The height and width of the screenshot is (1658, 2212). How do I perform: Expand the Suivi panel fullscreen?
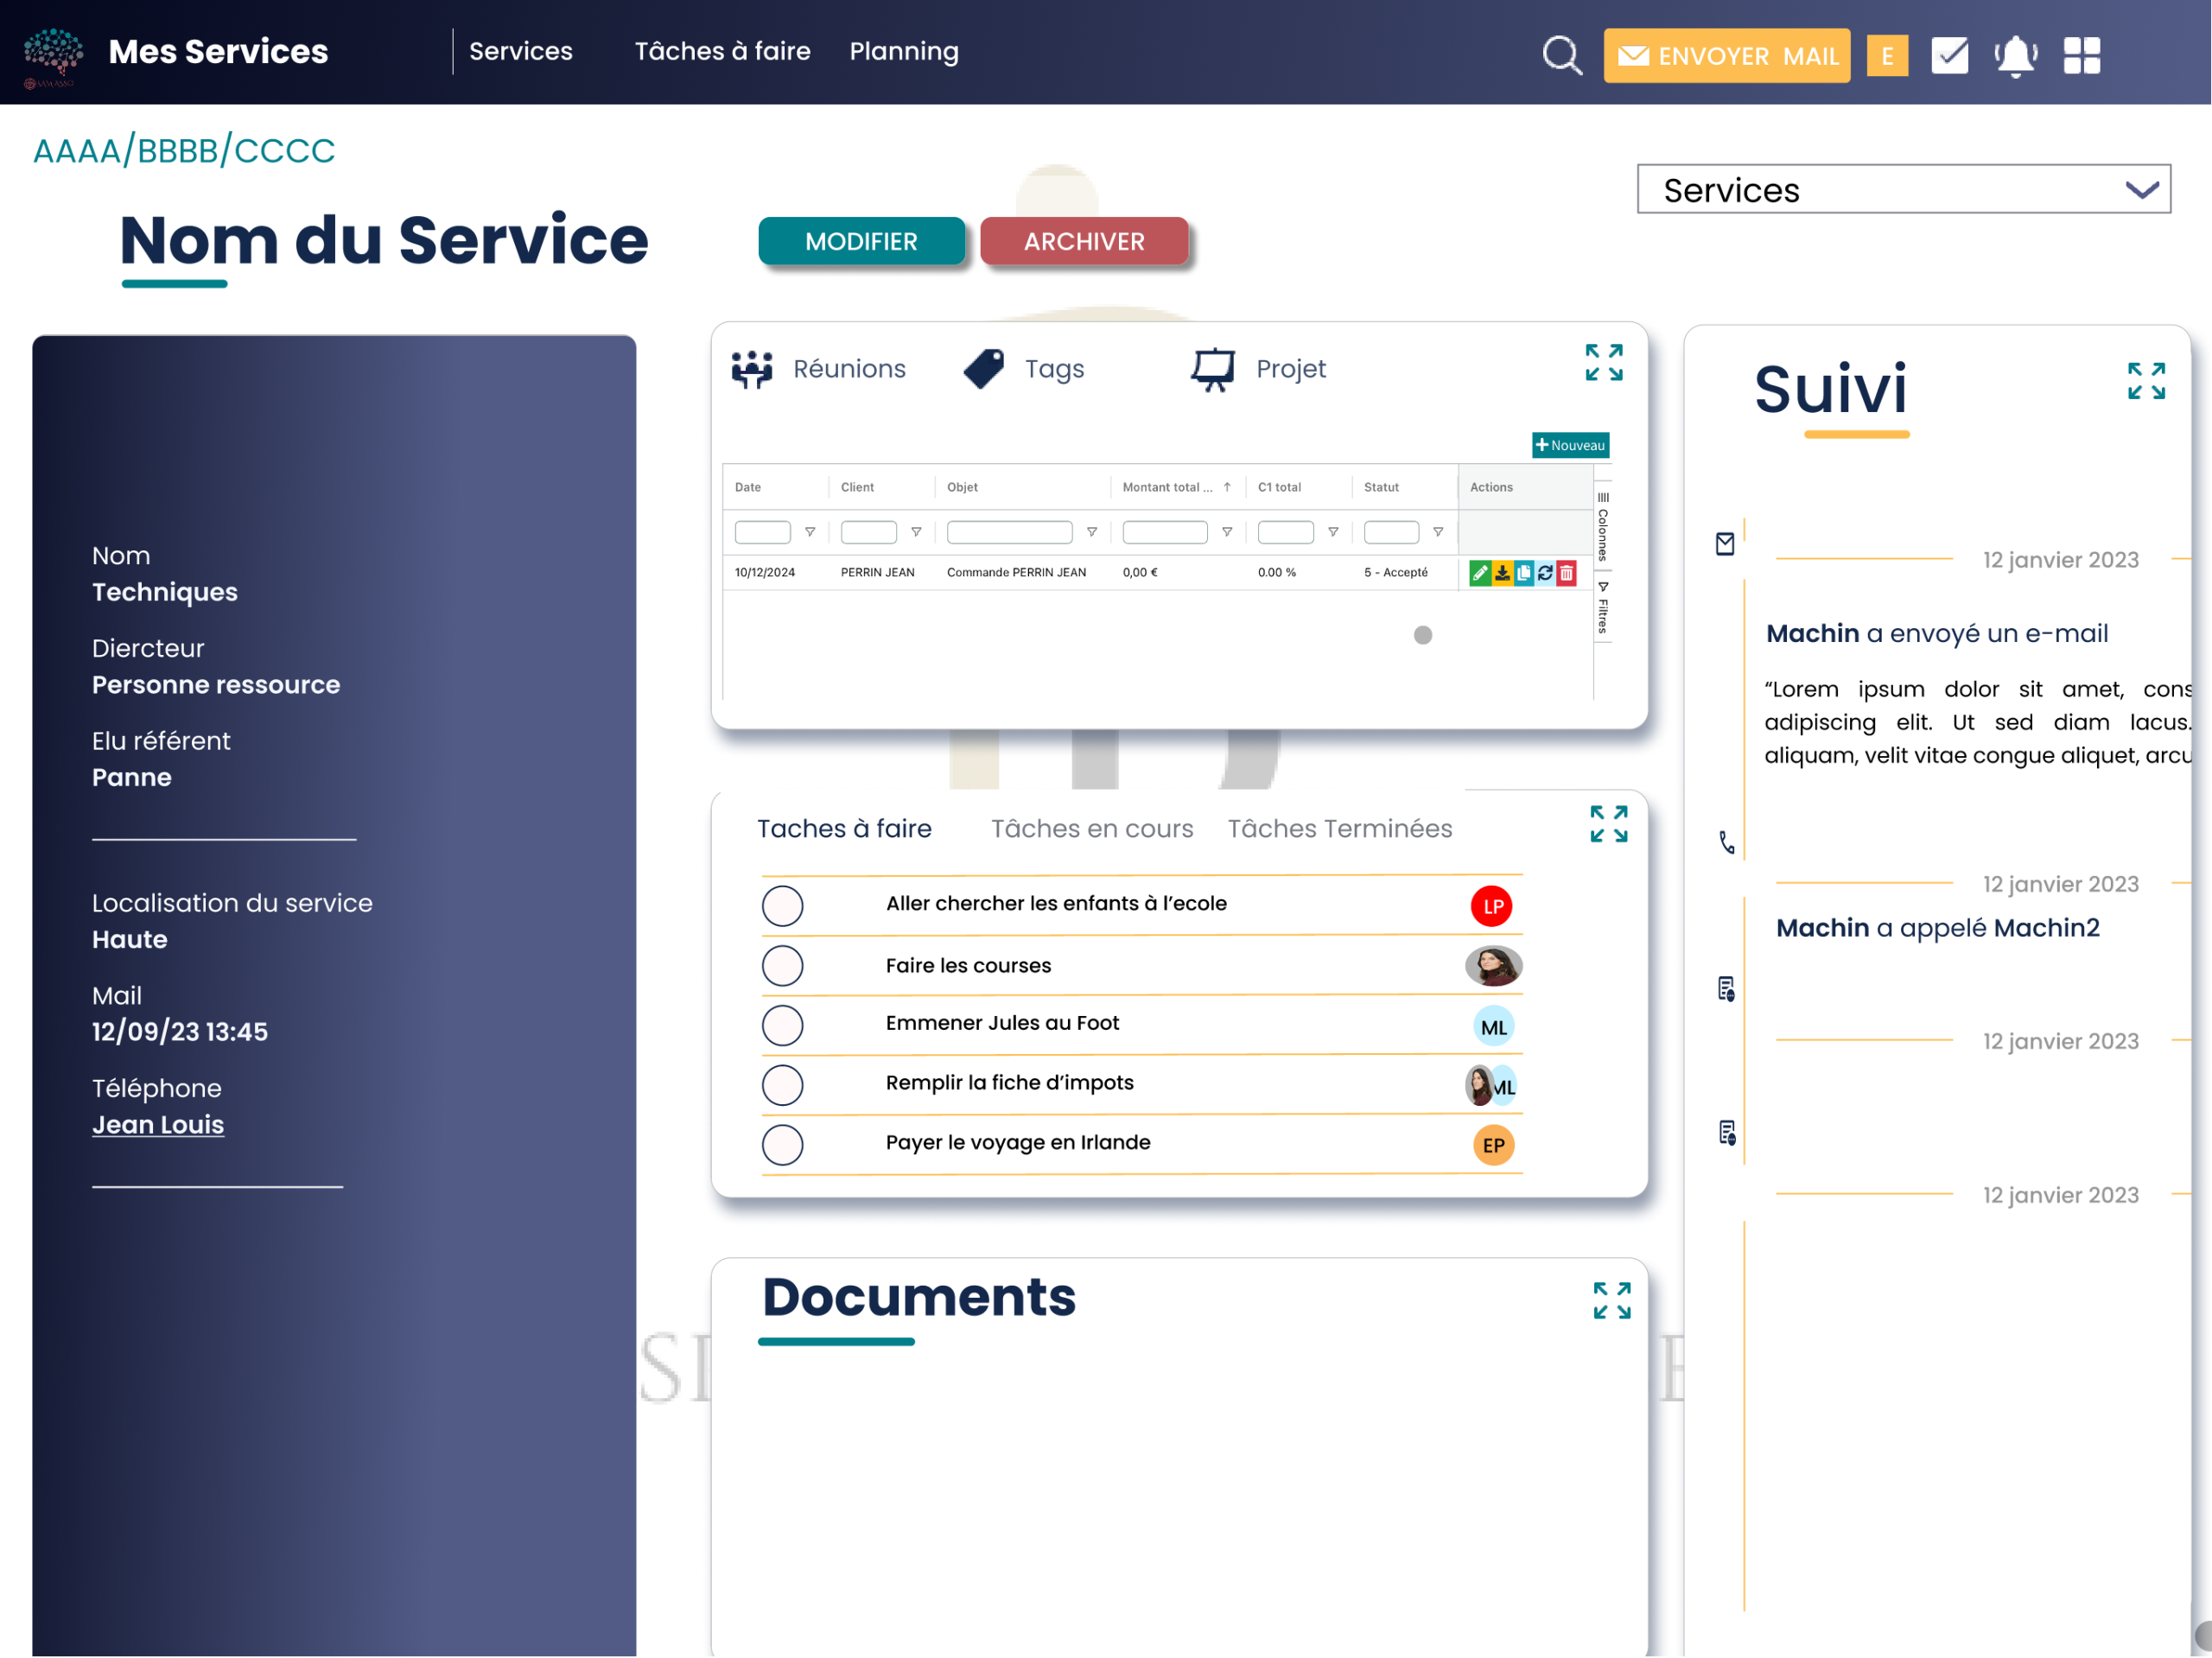click(x=2146, y=381)
